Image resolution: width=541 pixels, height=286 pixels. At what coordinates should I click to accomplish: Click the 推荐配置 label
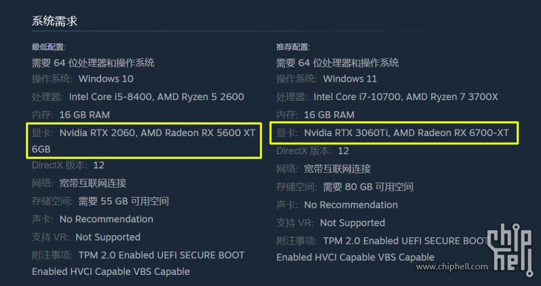[293, 47]
